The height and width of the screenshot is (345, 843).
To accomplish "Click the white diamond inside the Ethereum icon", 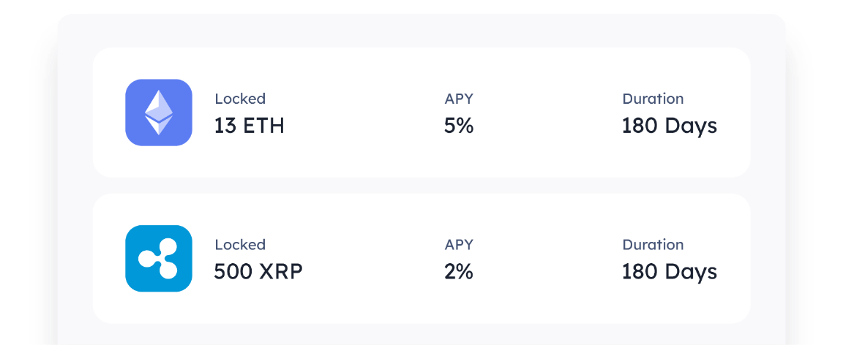I will point(159,111).
